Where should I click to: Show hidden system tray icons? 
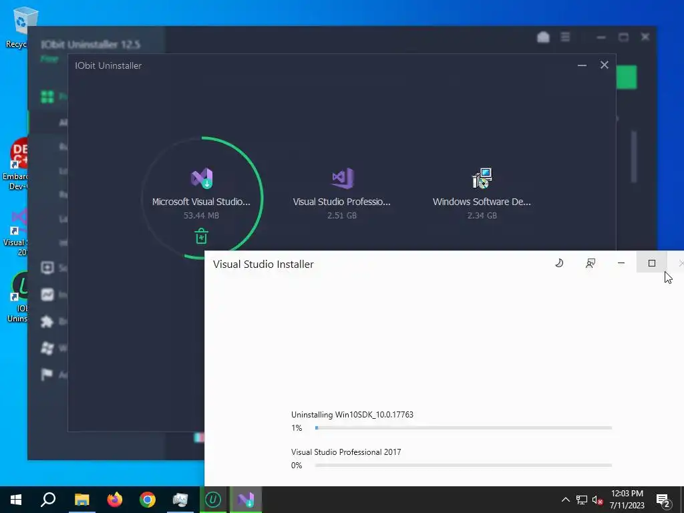pyautogui.click(x=565, y=500)
